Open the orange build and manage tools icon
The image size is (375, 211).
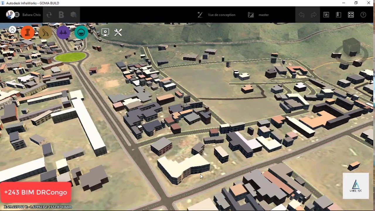pos(27,32)
